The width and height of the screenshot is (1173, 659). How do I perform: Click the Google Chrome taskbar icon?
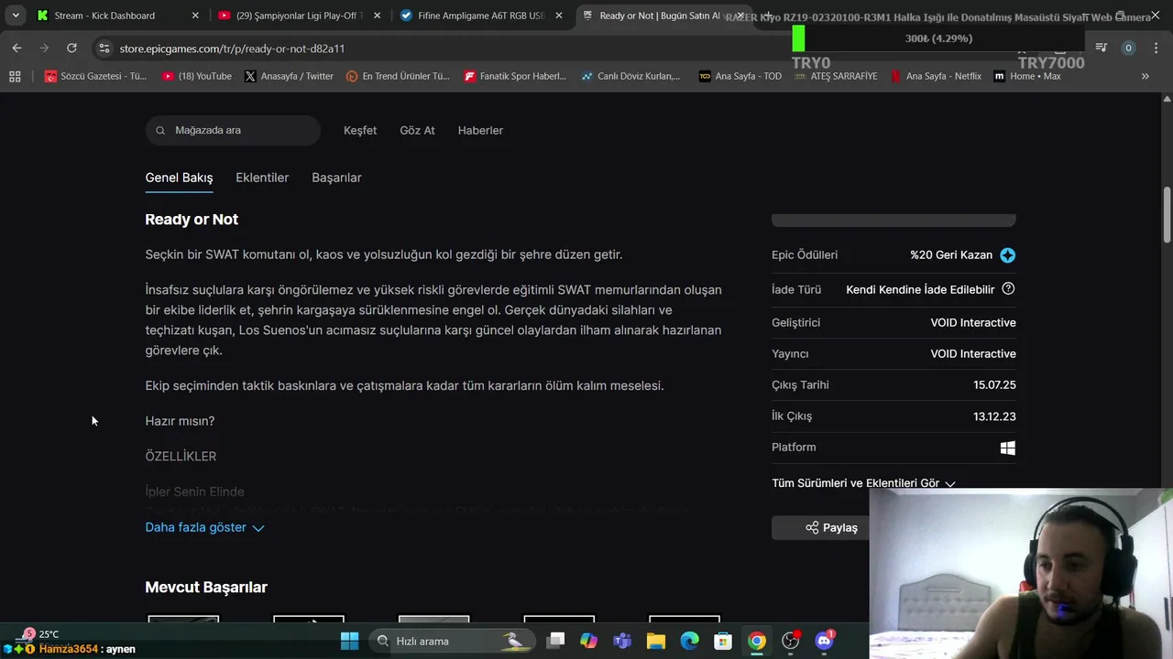pos(757,641)
